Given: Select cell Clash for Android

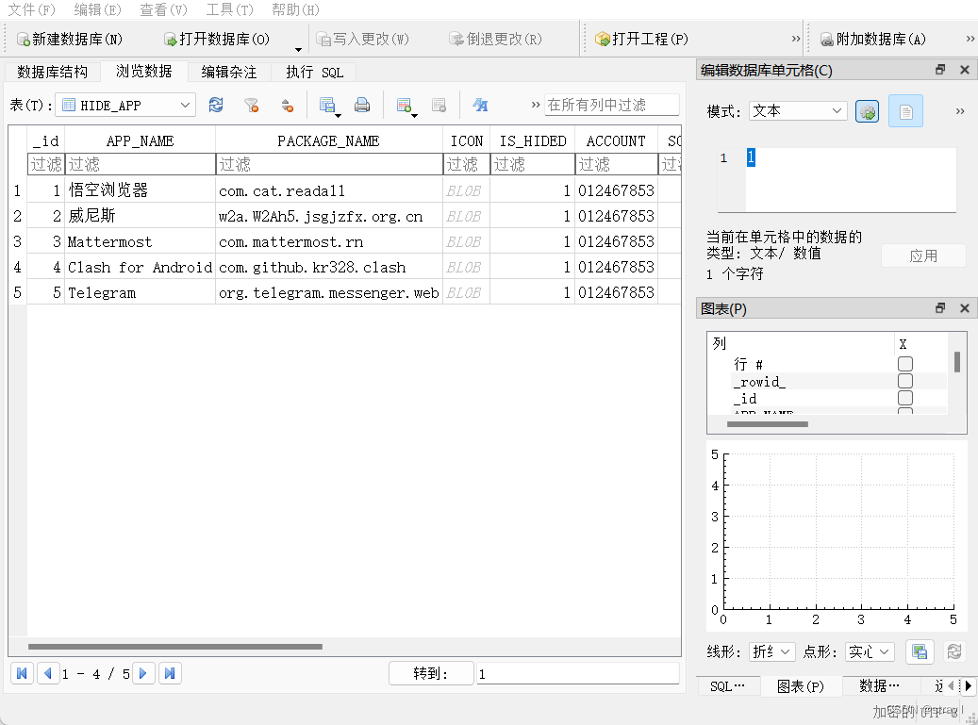Looking at the screenshot, I should pos(141,267).
